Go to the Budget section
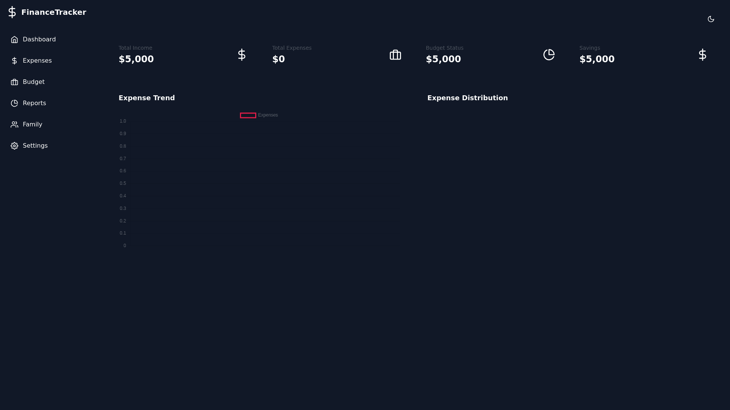The width and height of the screenshot is (730, 410). pos(33,82)
